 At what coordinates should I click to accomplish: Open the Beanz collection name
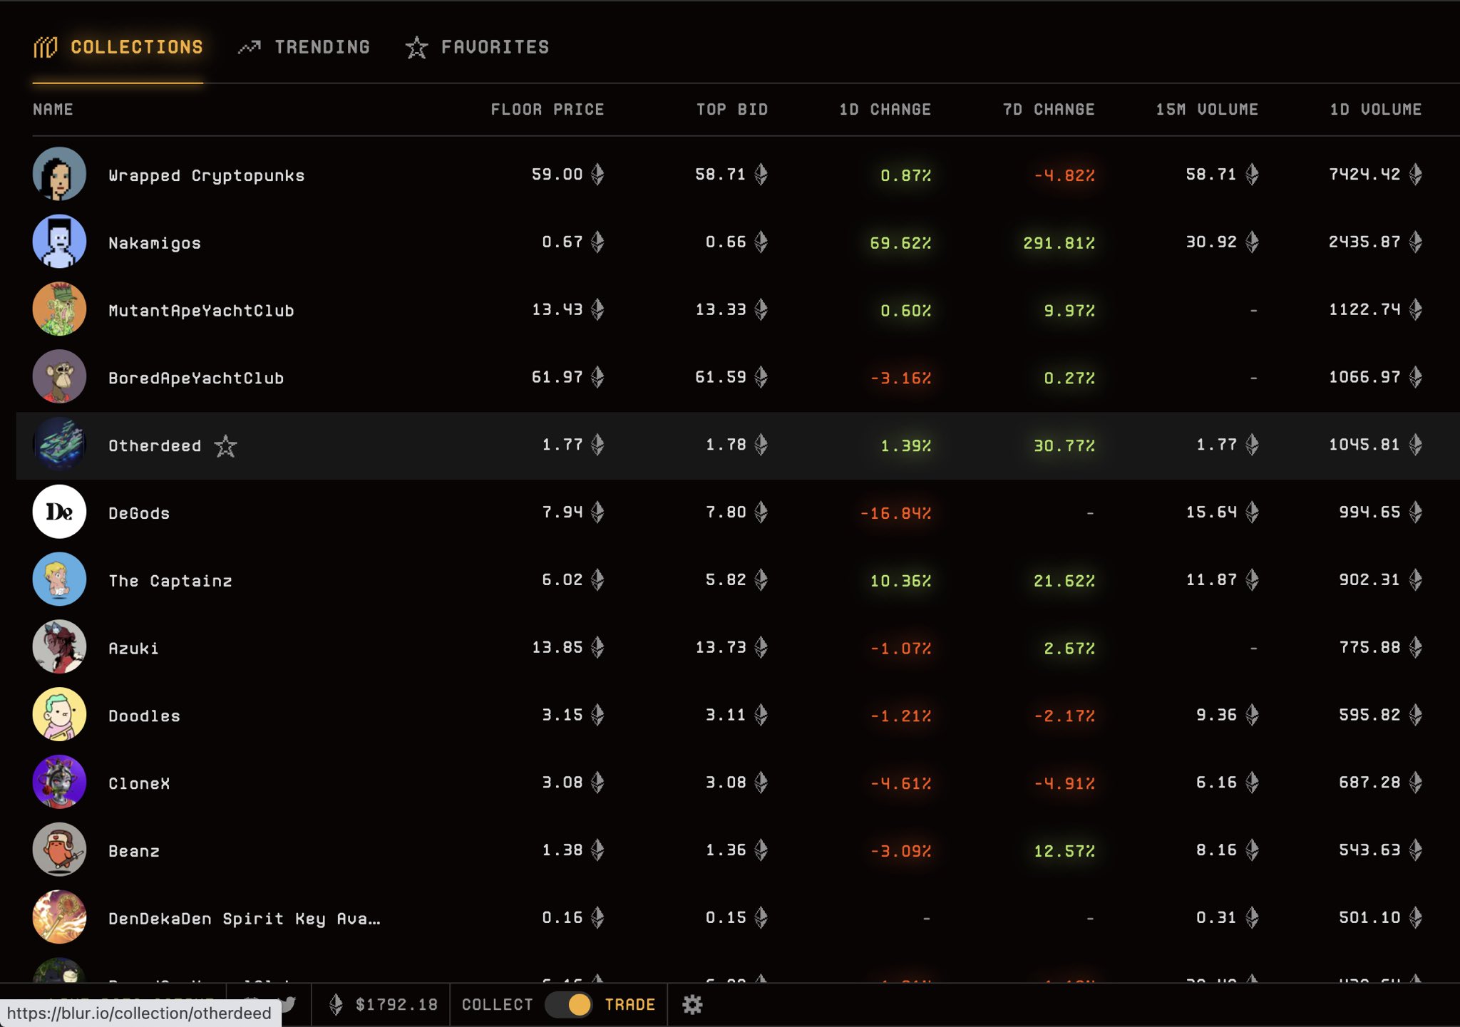click(x=134, y=851)
